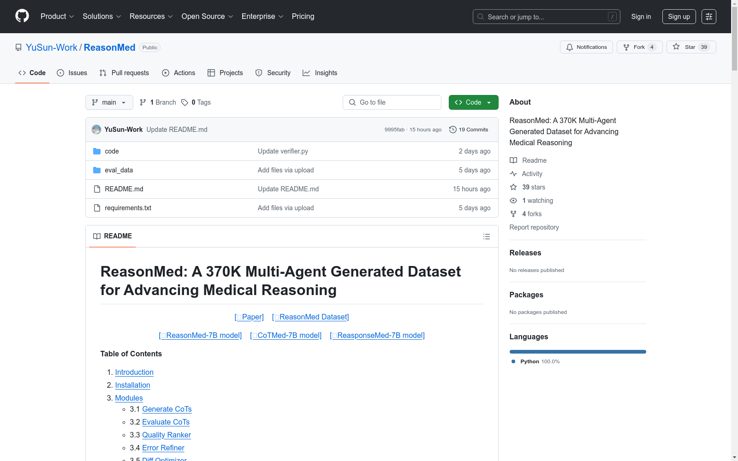
Task: Open the Paper link
Action: 249,317
